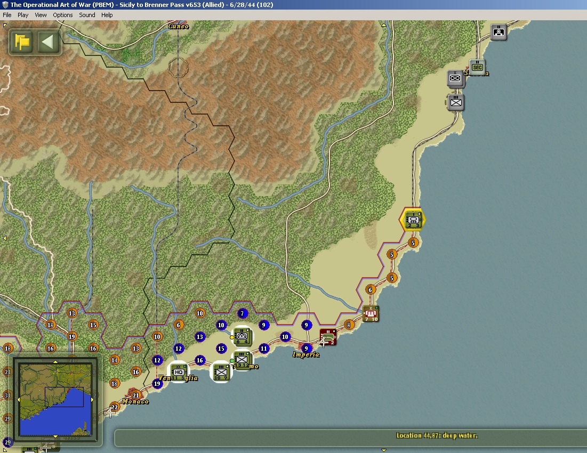The width and height of the screenshot is (587, 453).
Task: Click the blue 29 marker at bottom left
Action: pos(7,442)
